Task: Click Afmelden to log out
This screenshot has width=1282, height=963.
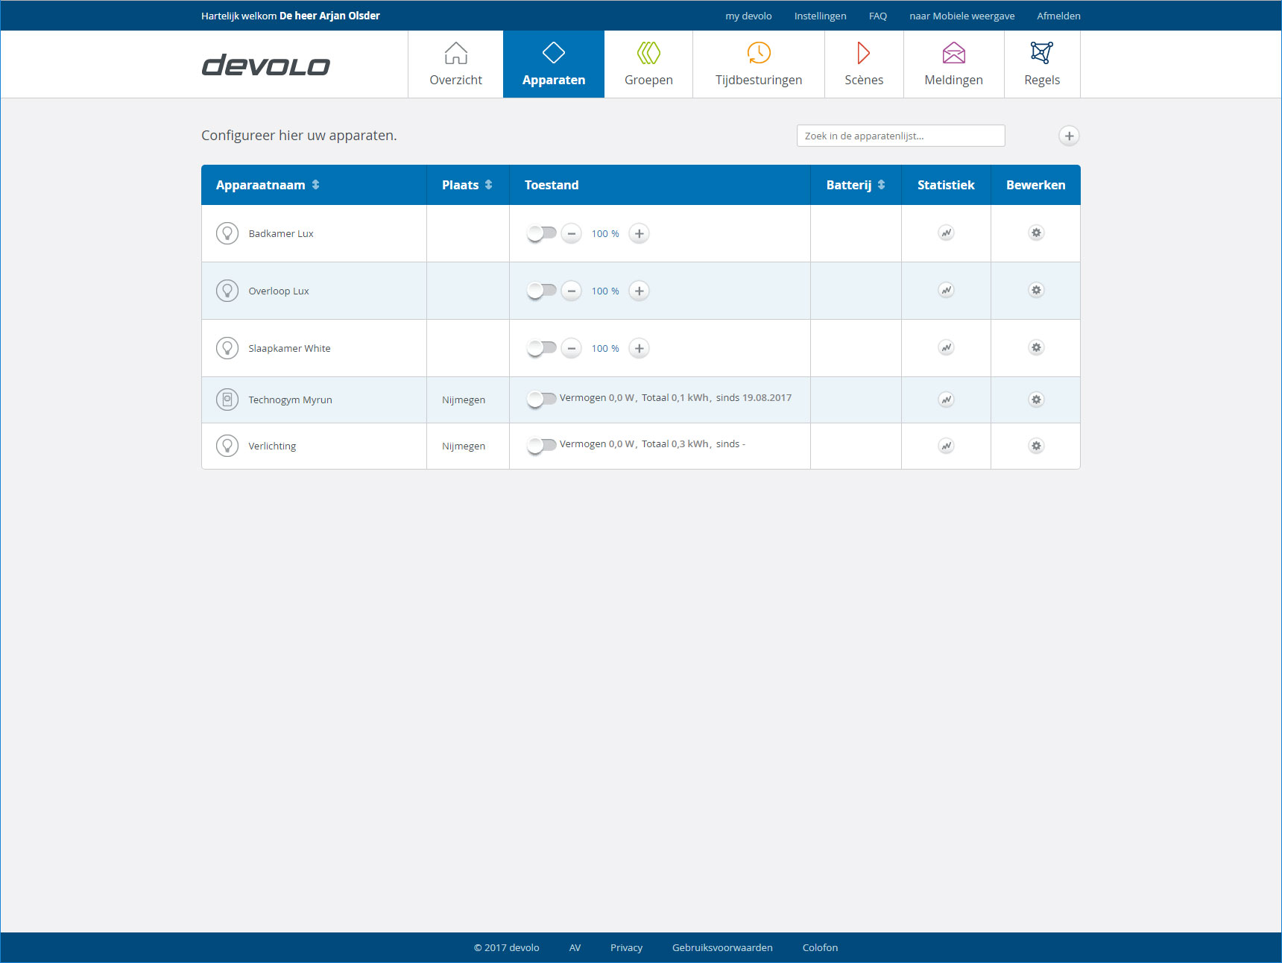Action: point(1058,16)
